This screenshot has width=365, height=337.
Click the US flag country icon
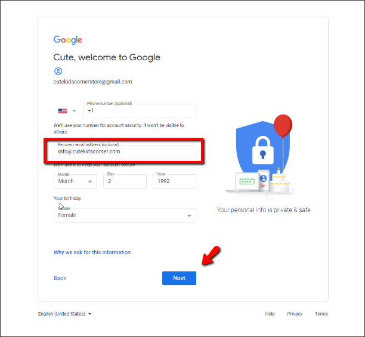pos(63,111)
